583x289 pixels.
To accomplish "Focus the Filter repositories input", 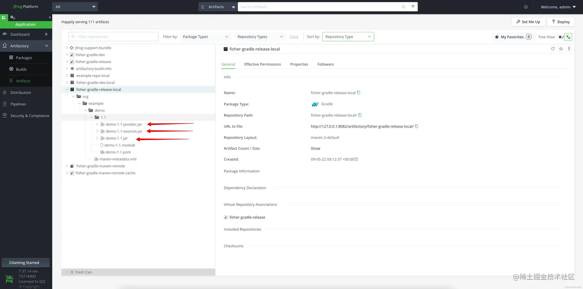I will click(x=113, y=37).
